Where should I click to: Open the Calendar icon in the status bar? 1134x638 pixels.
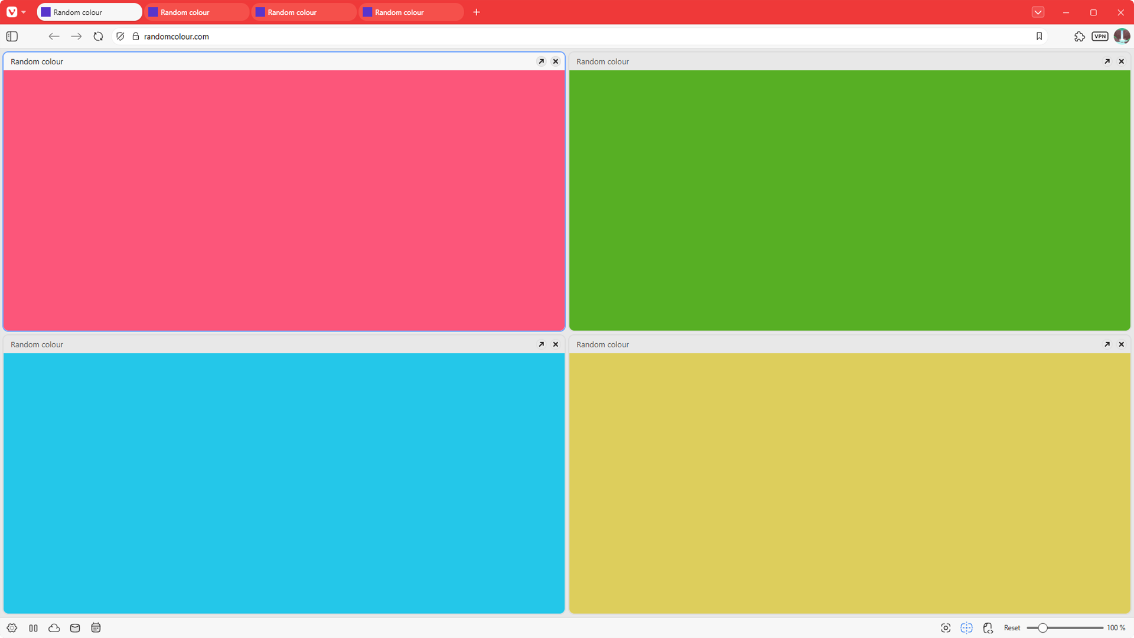click(96, 628)
